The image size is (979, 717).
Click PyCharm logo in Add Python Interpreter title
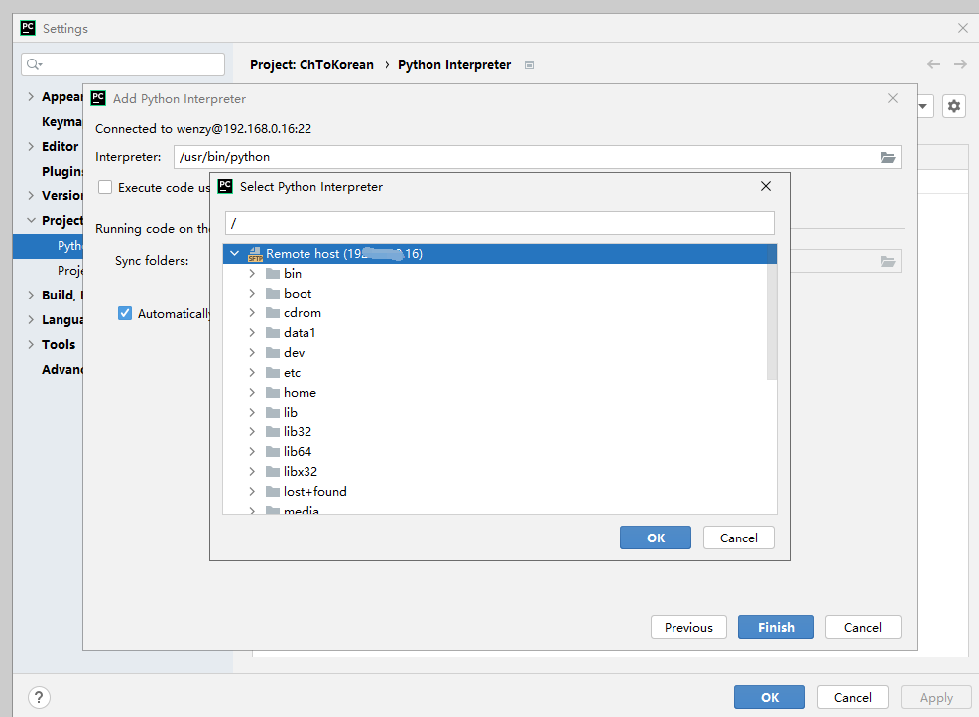pyautogui.click(x=98, y=98)
